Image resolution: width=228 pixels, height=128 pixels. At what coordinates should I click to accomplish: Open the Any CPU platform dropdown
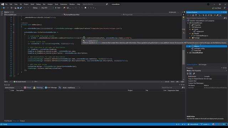(47, 8)
